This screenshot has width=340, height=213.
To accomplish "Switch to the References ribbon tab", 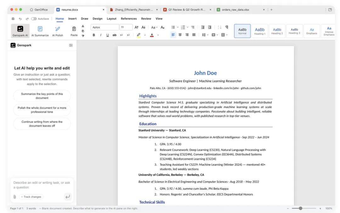I will click(128, 19).
